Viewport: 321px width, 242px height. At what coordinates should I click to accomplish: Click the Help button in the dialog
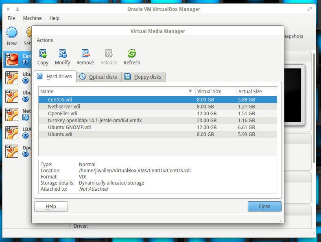(51, 206)
